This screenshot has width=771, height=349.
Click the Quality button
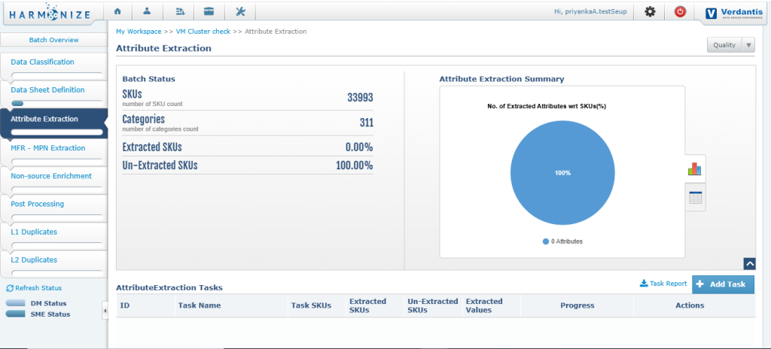point(724,45)
